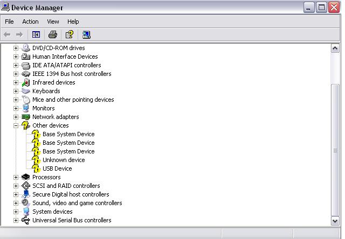Open the View menu
The image size is (345, 239).
coord(53,22)
